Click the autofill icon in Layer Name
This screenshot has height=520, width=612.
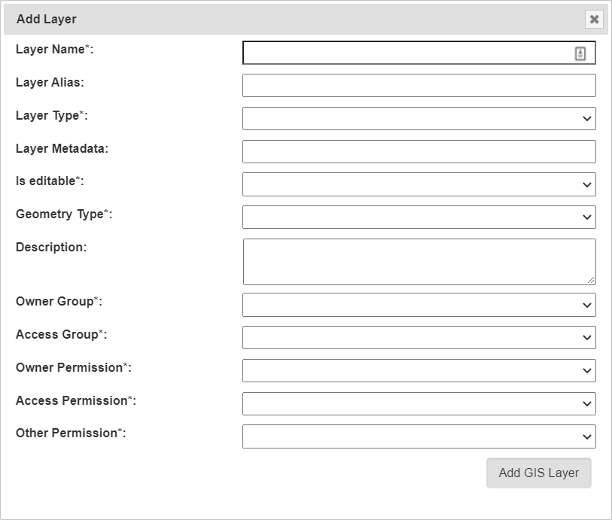(x=580, y=53)
